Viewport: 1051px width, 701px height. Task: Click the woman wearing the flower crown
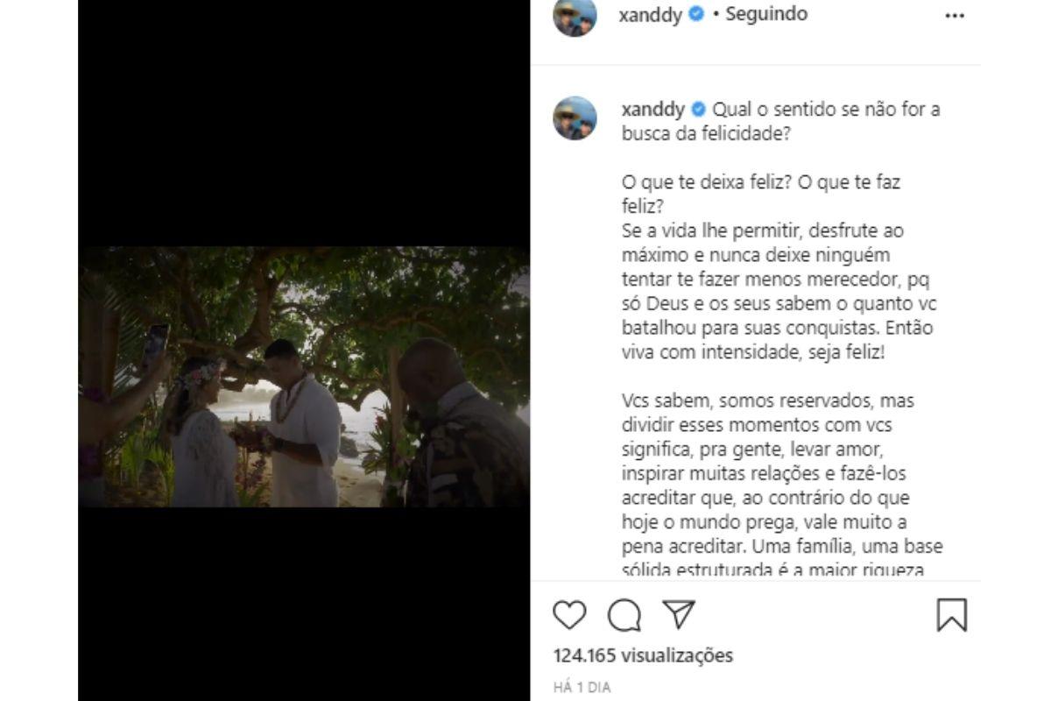[203, 434]
